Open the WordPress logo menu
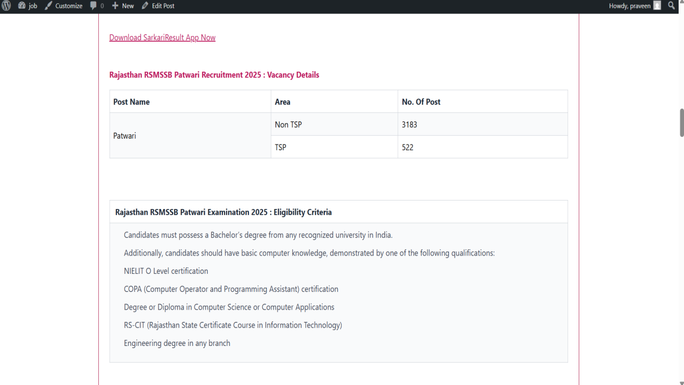Image resolution: width=684 pixels, height=385 pixels. (x=6, y=6)
